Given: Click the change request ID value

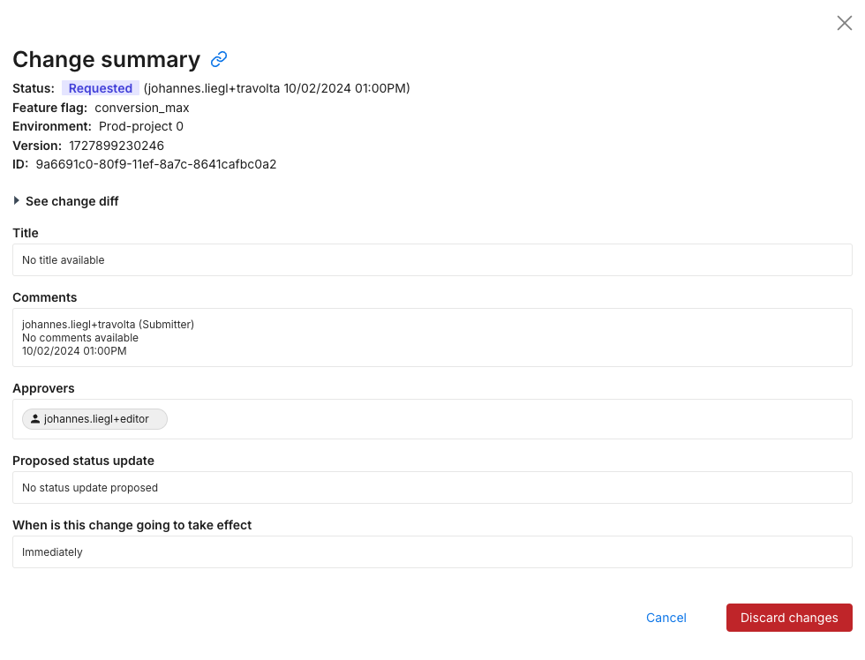Looking at the screenshot, I should pos(156,164).
